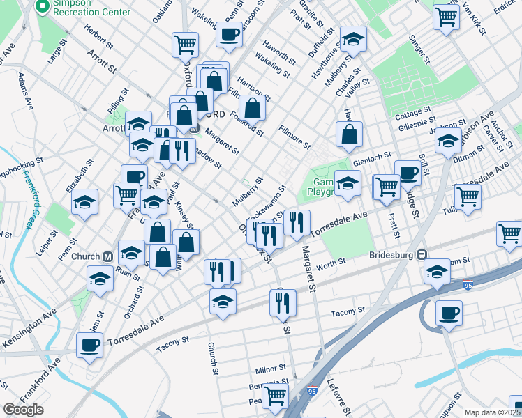Open the school marker beside the playground
The width and height of the screenshot is (522, 418).
coord(348,184)
